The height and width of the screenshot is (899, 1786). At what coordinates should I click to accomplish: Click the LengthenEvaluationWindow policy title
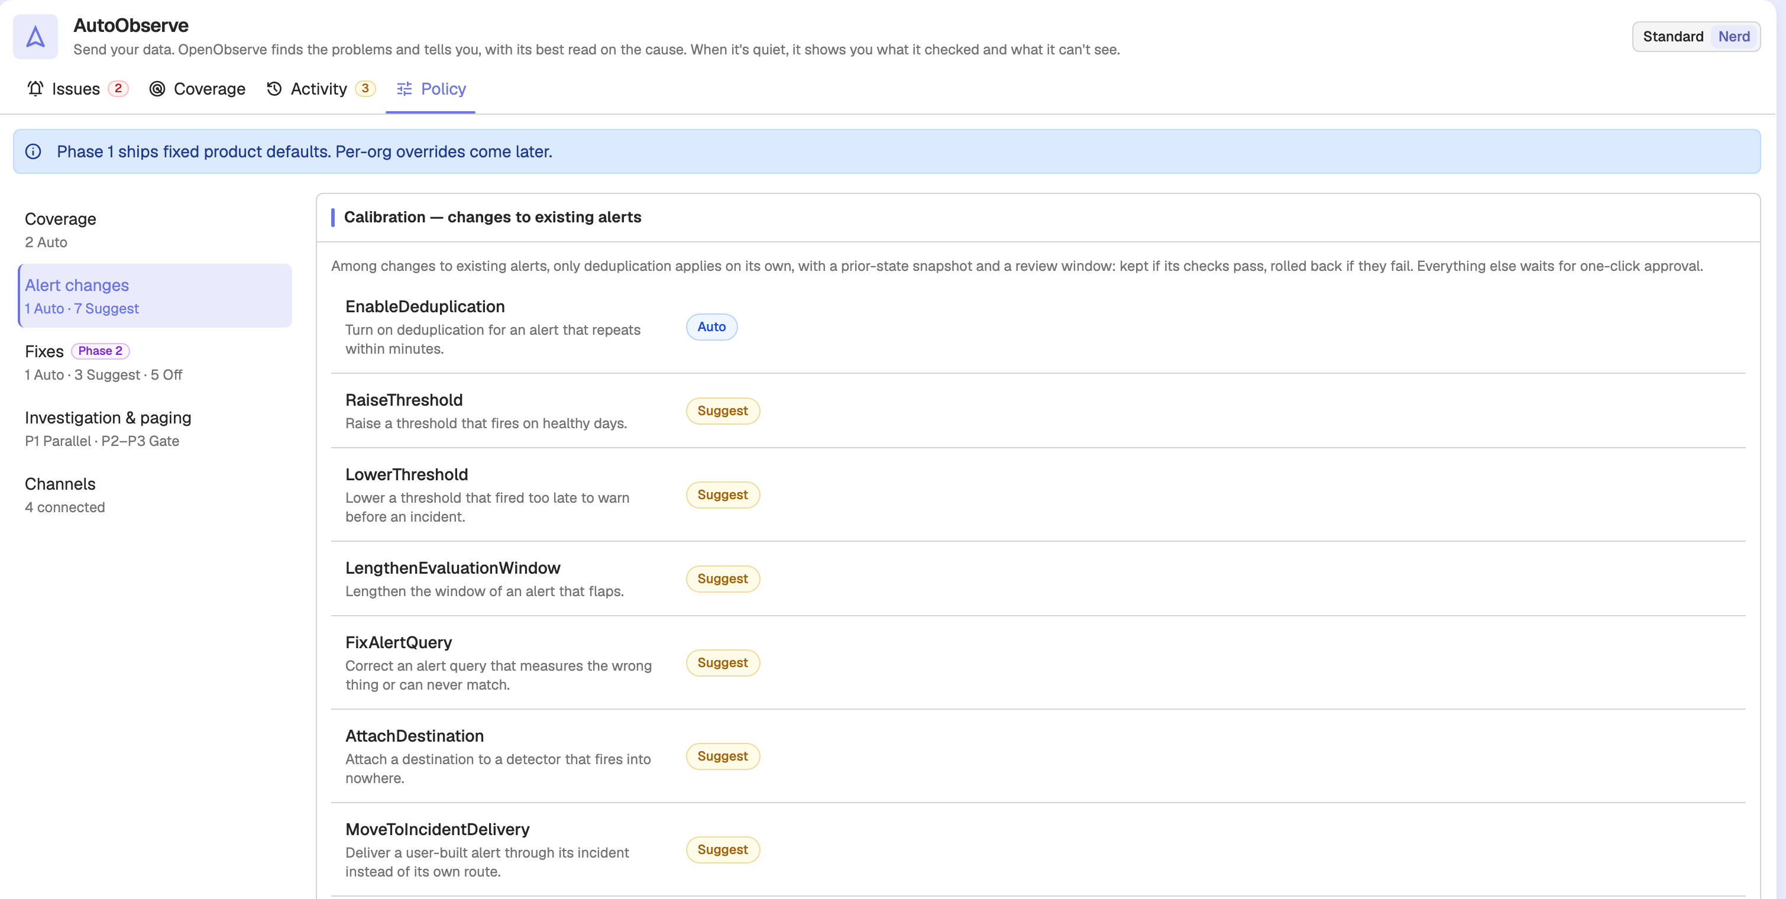click(x=453, y=568)
